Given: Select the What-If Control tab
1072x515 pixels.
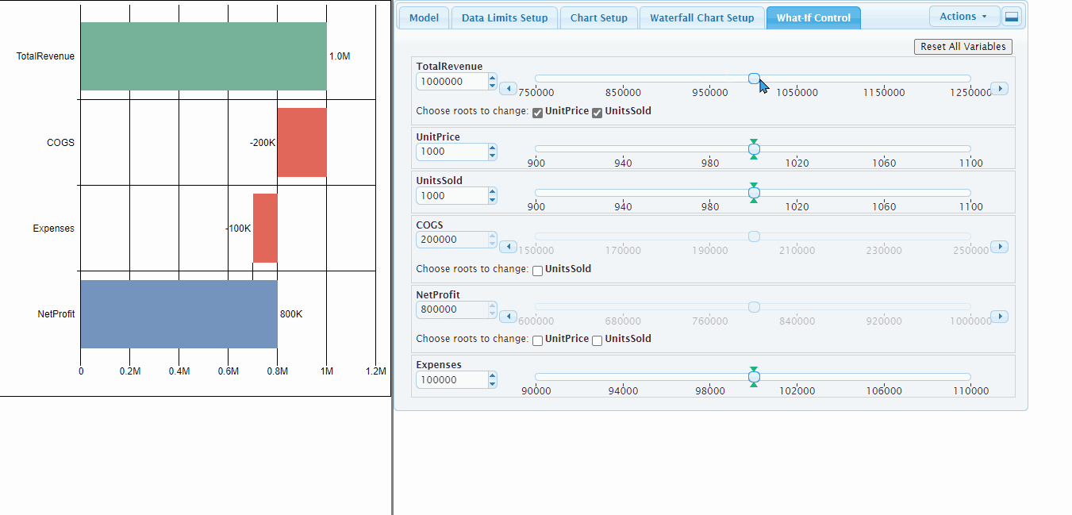Looking at the screenshot, I should (x=813, y=17).
